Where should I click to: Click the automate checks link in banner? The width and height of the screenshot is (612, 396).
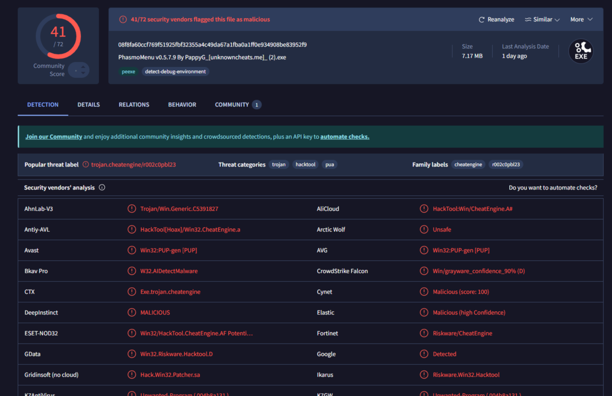tap(345, 137)
